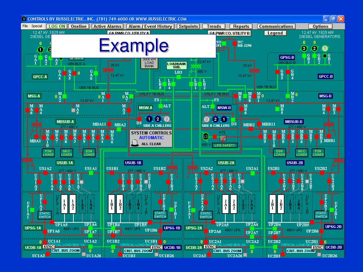
Task: Select Side A chiller 2 icon
Action: tap(158, 119)
